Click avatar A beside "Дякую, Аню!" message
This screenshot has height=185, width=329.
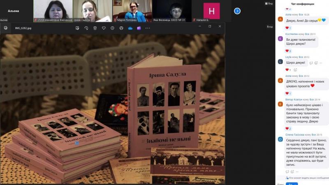pyautogui.click(x=280, y=19)
